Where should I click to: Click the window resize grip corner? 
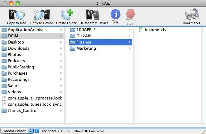[x=204, y=132]
